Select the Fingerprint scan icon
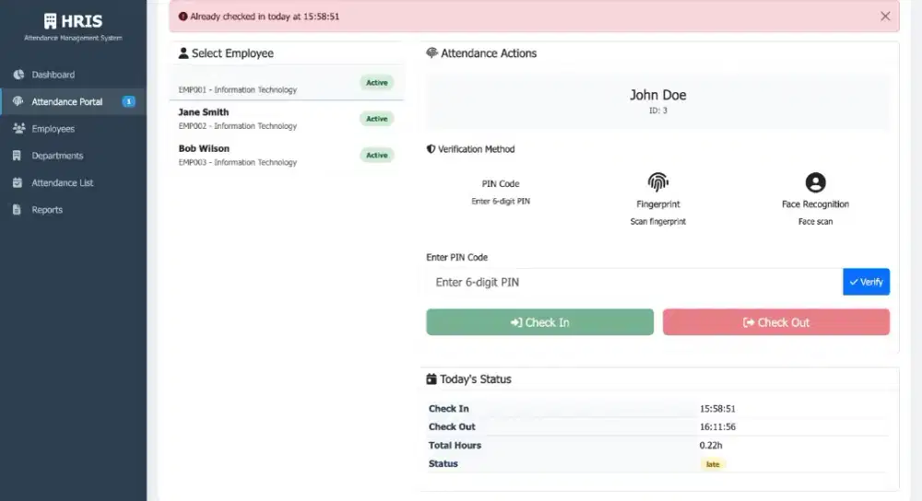 [658, 182]
